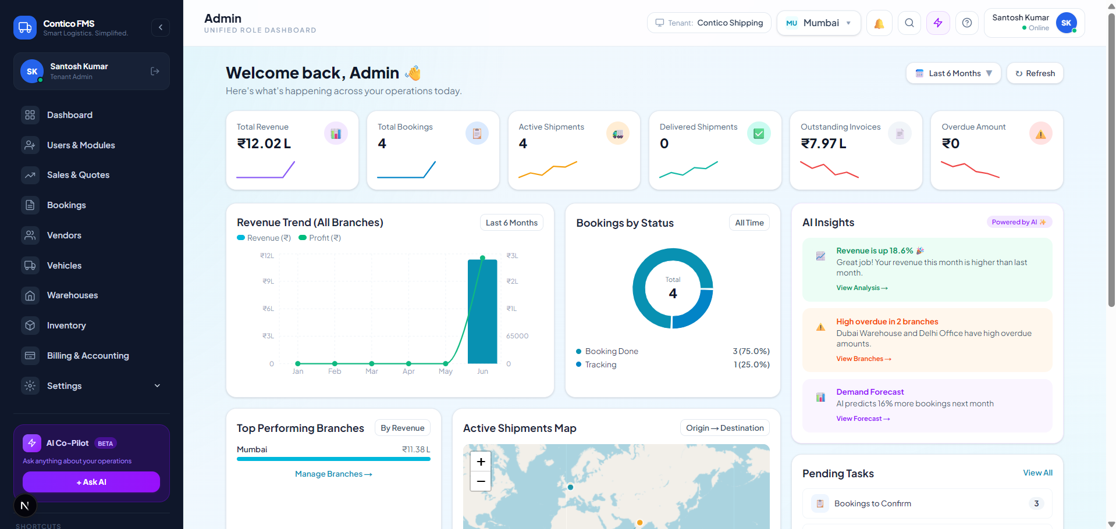The image size is (1116, 529).
Task: Click the By Revenue sort selector
Action: (403, 428)
